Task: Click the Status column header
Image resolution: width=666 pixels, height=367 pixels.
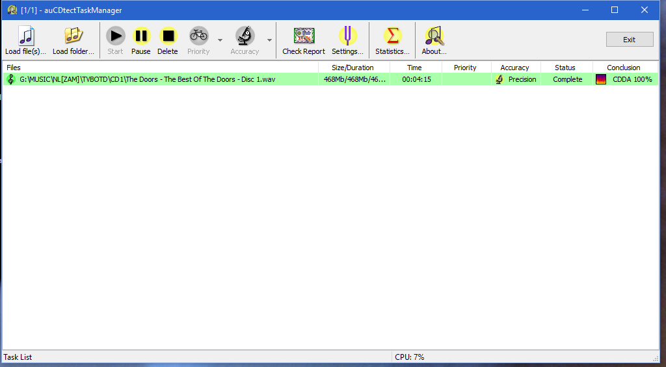Action: [565, 68]
